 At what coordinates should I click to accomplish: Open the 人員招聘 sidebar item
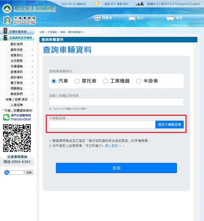tap(17, 105)
